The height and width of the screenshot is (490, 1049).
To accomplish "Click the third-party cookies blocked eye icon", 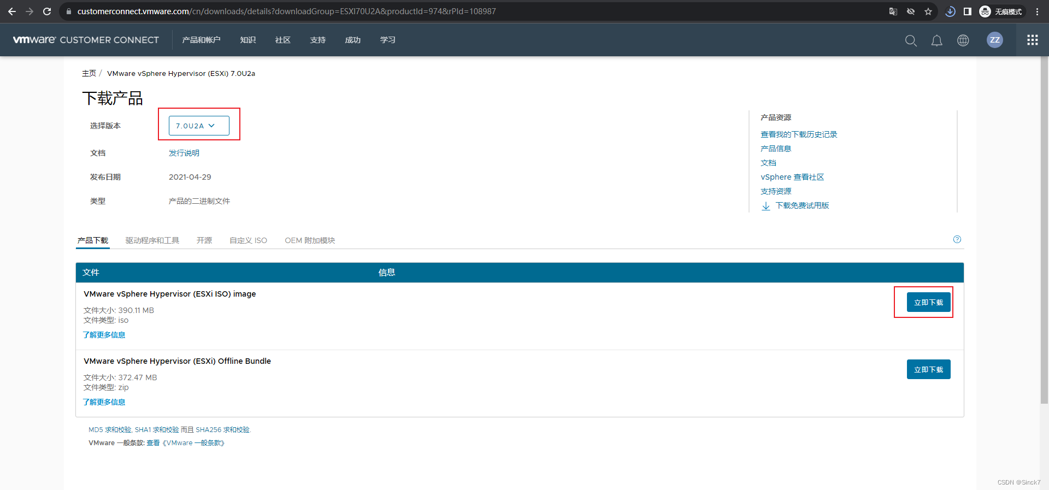I will (x=911, y=11).
